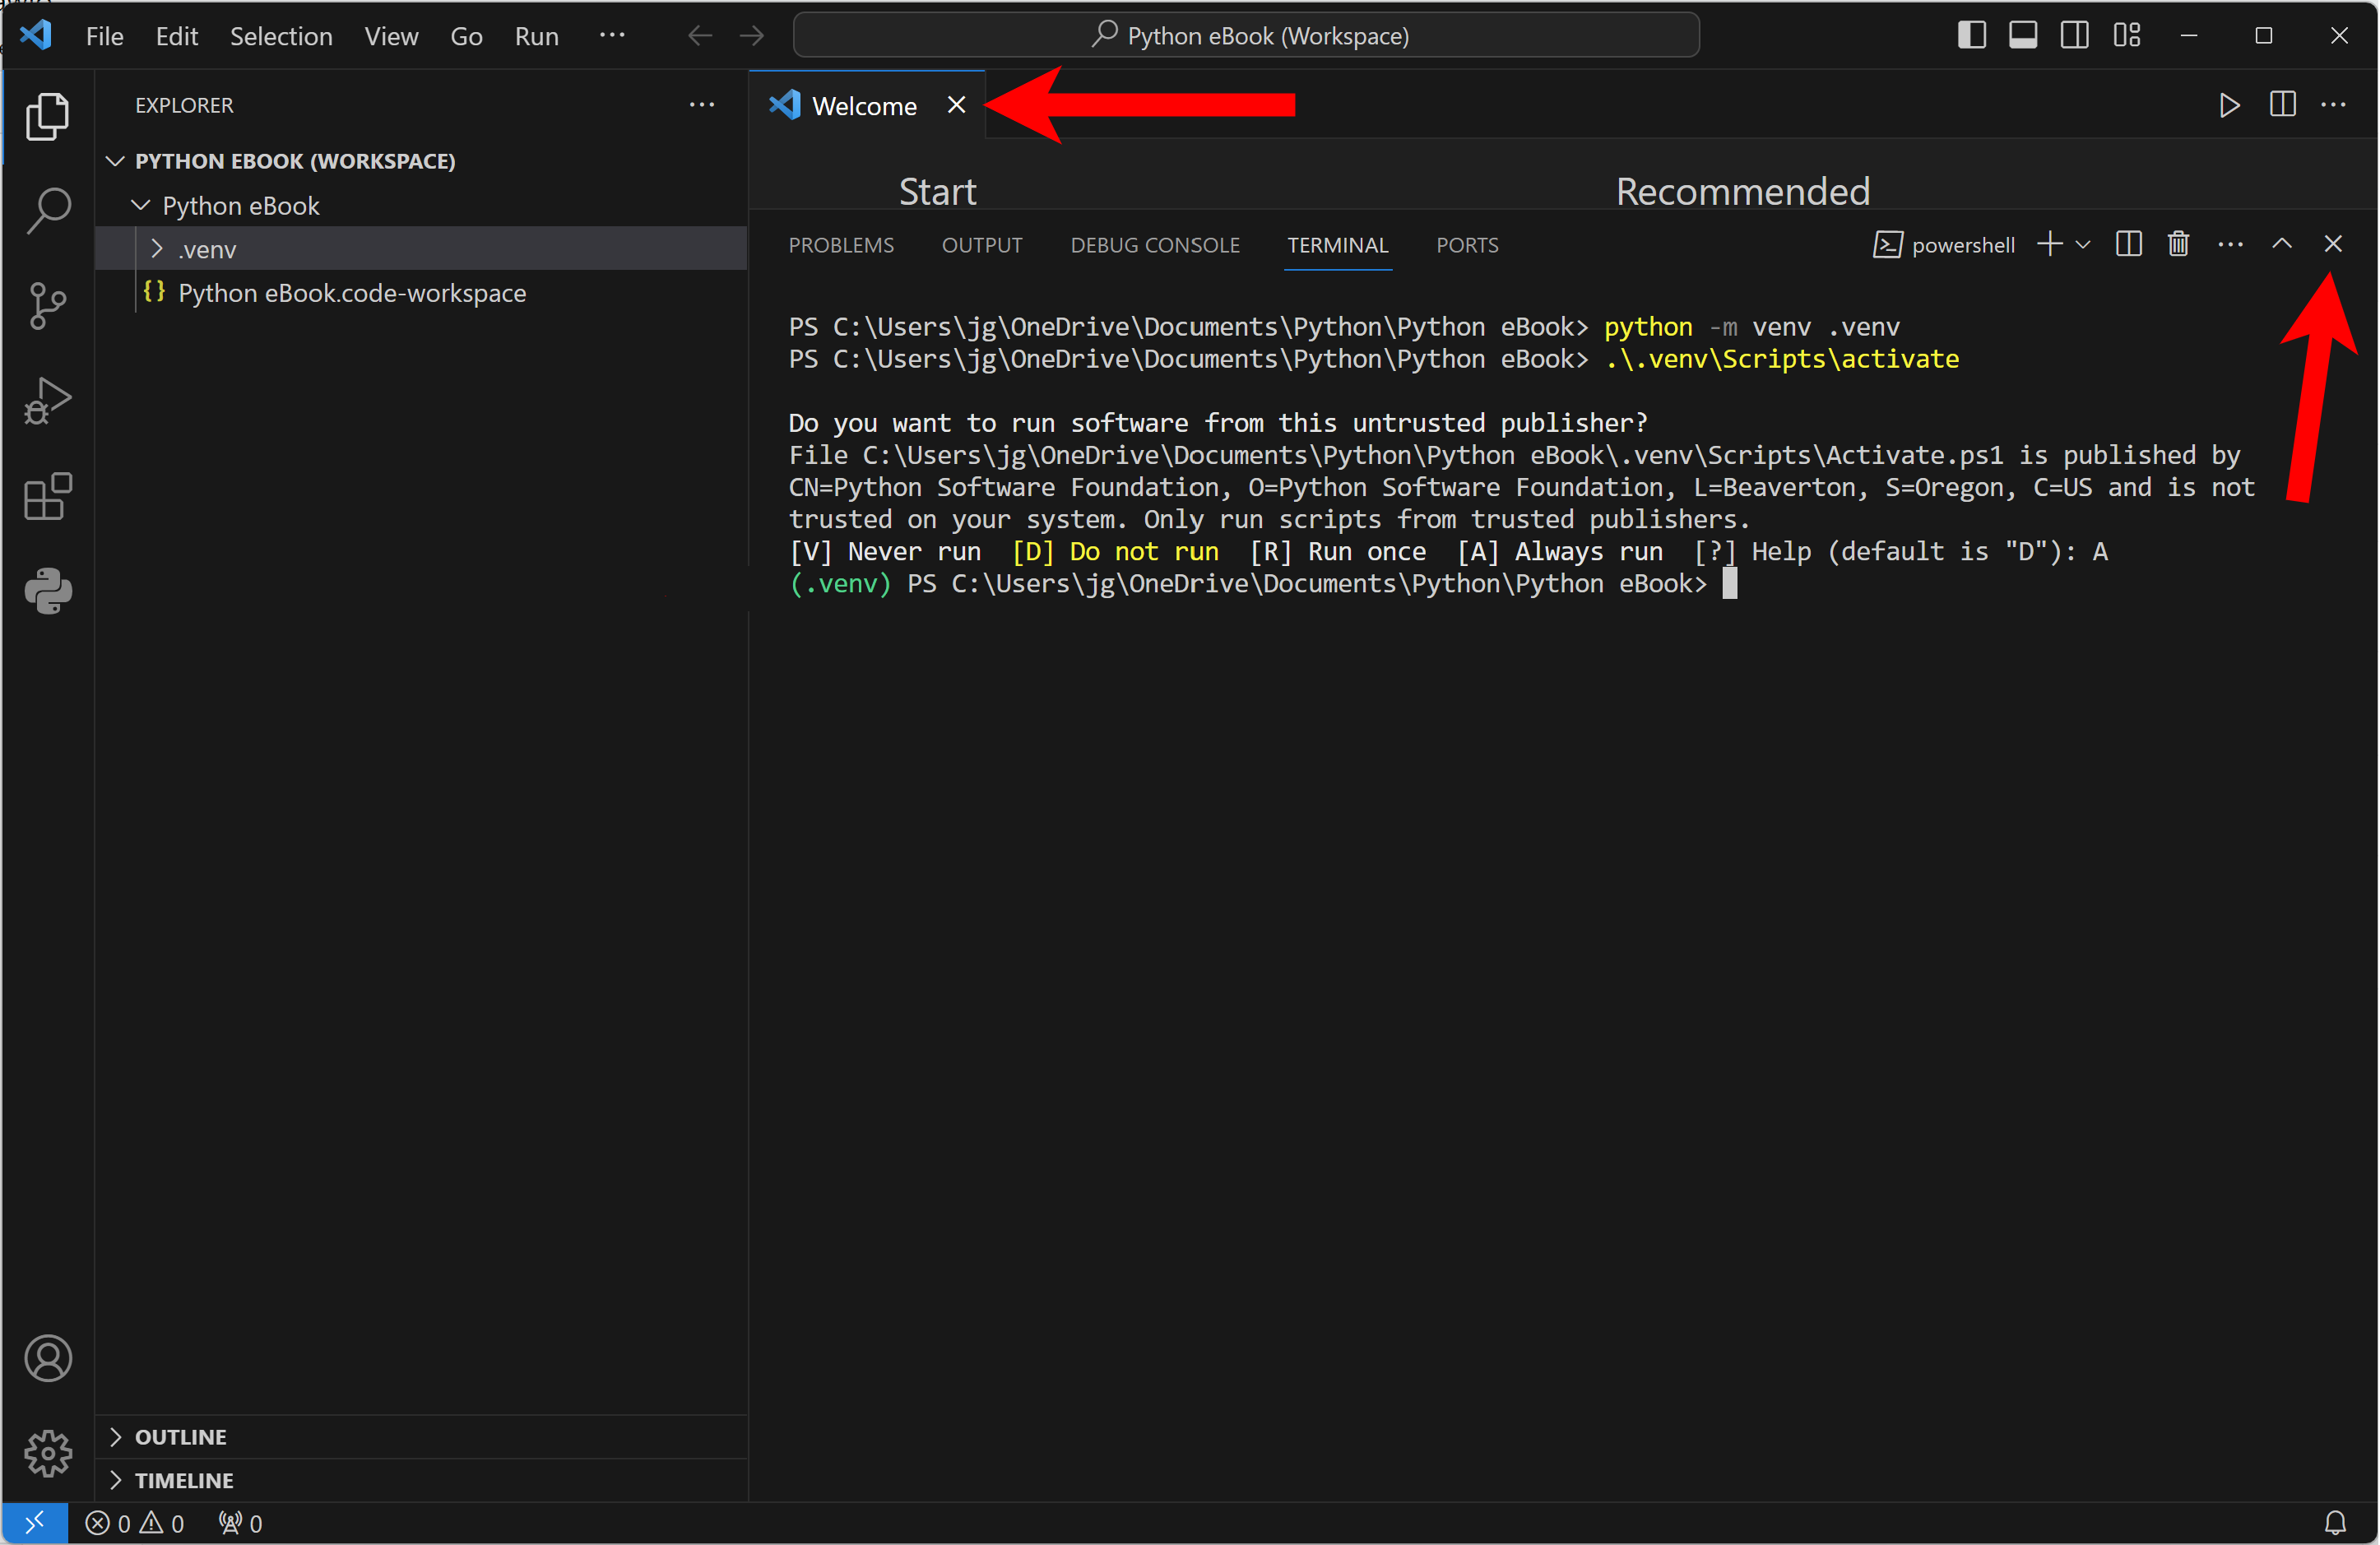Click the Python eBook (Workspace) search box
2380x1545 pixels.
(1246, 36)
